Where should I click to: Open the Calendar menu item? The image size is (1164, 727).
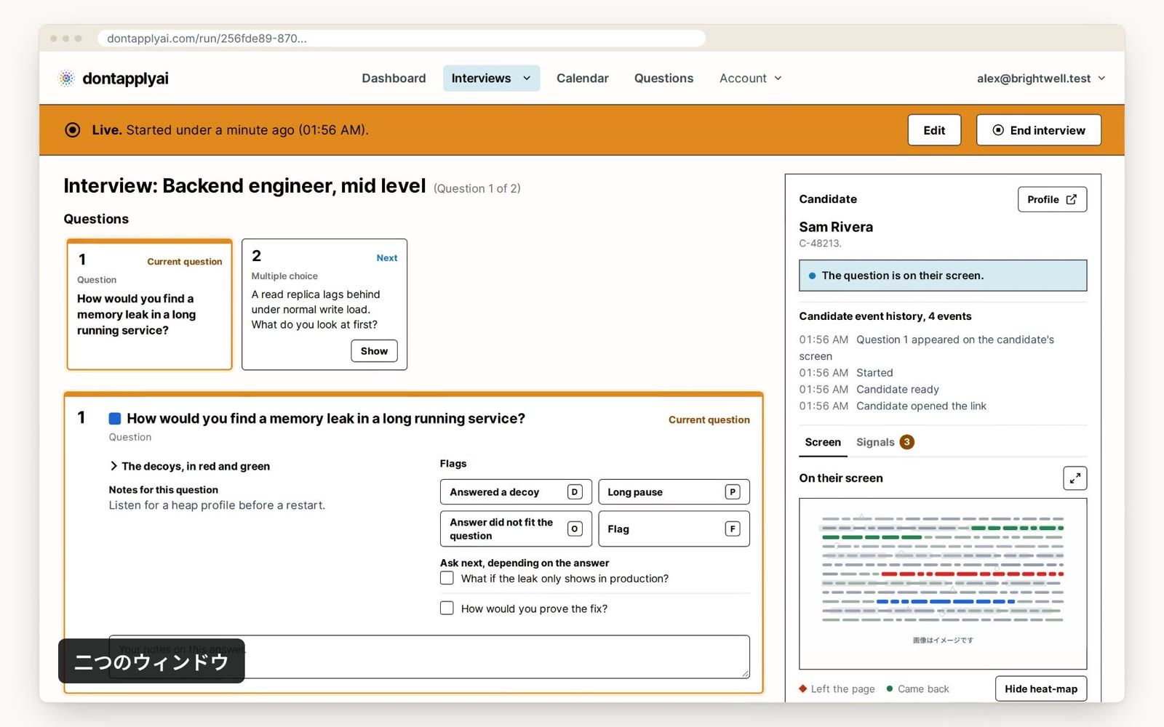pos(582,79)
